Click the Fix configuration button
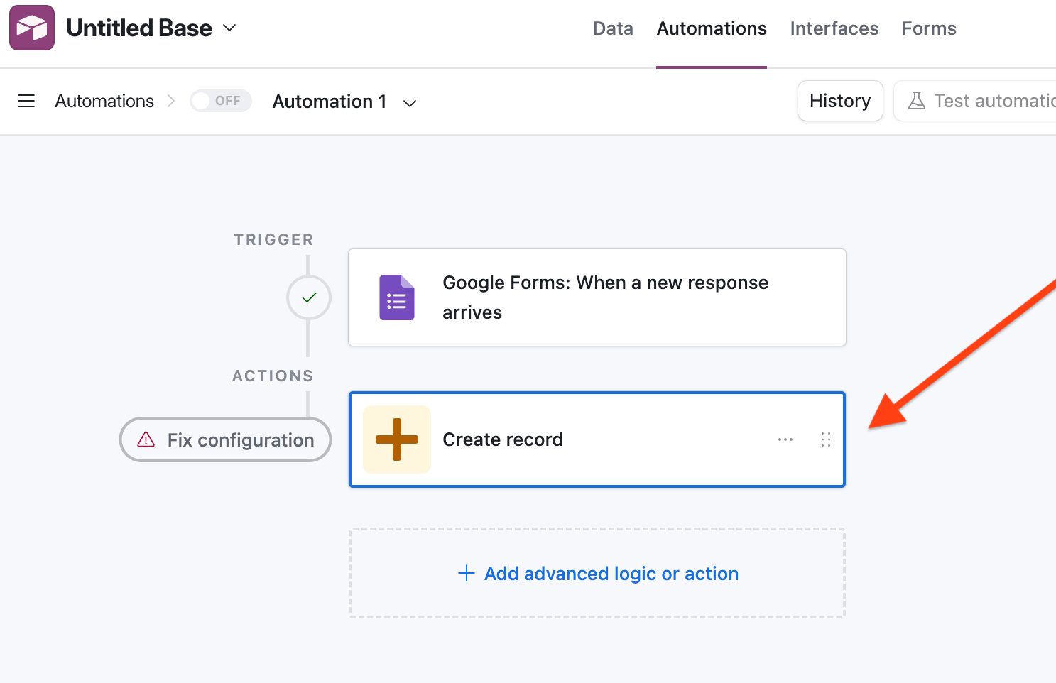This screenshot has height=683, width=1056. pyautogui.click(x=224, y=439)
